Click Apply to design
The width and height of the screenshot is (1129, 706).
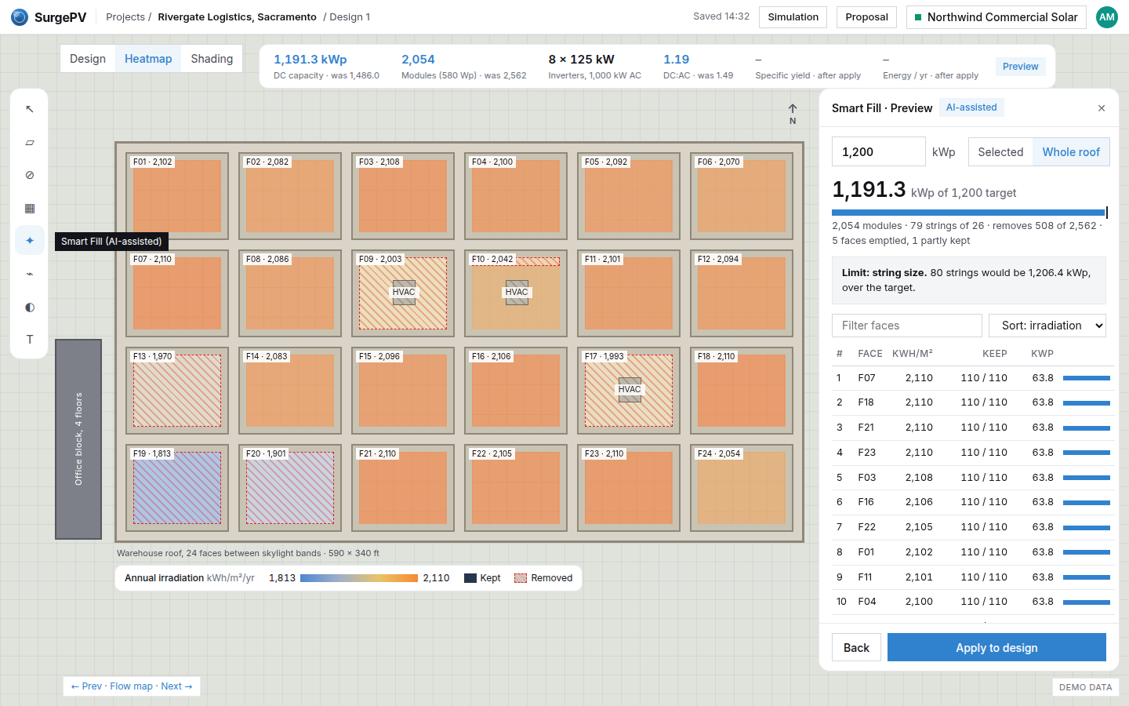pyautogui.click(x=996, y=648)
